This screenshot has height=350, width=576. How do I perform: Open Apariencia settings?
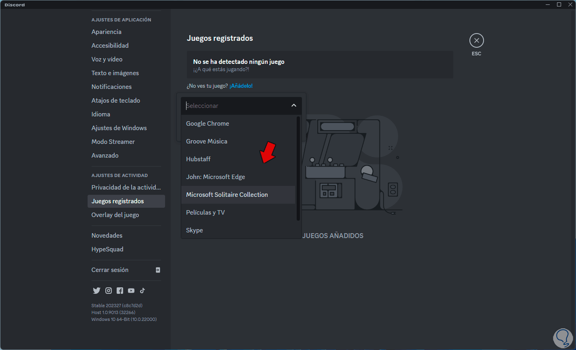[x=126, y=32]
